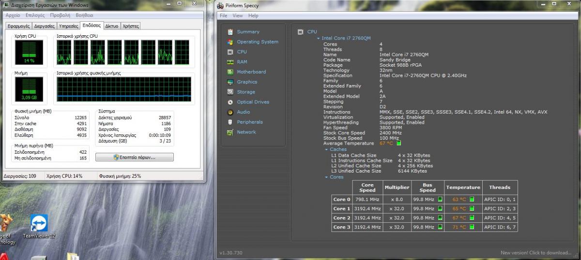Open the RAM icon in Speccy sidebar
The width and height of the screenshot is (581, 260).
[x=230, y=62]
